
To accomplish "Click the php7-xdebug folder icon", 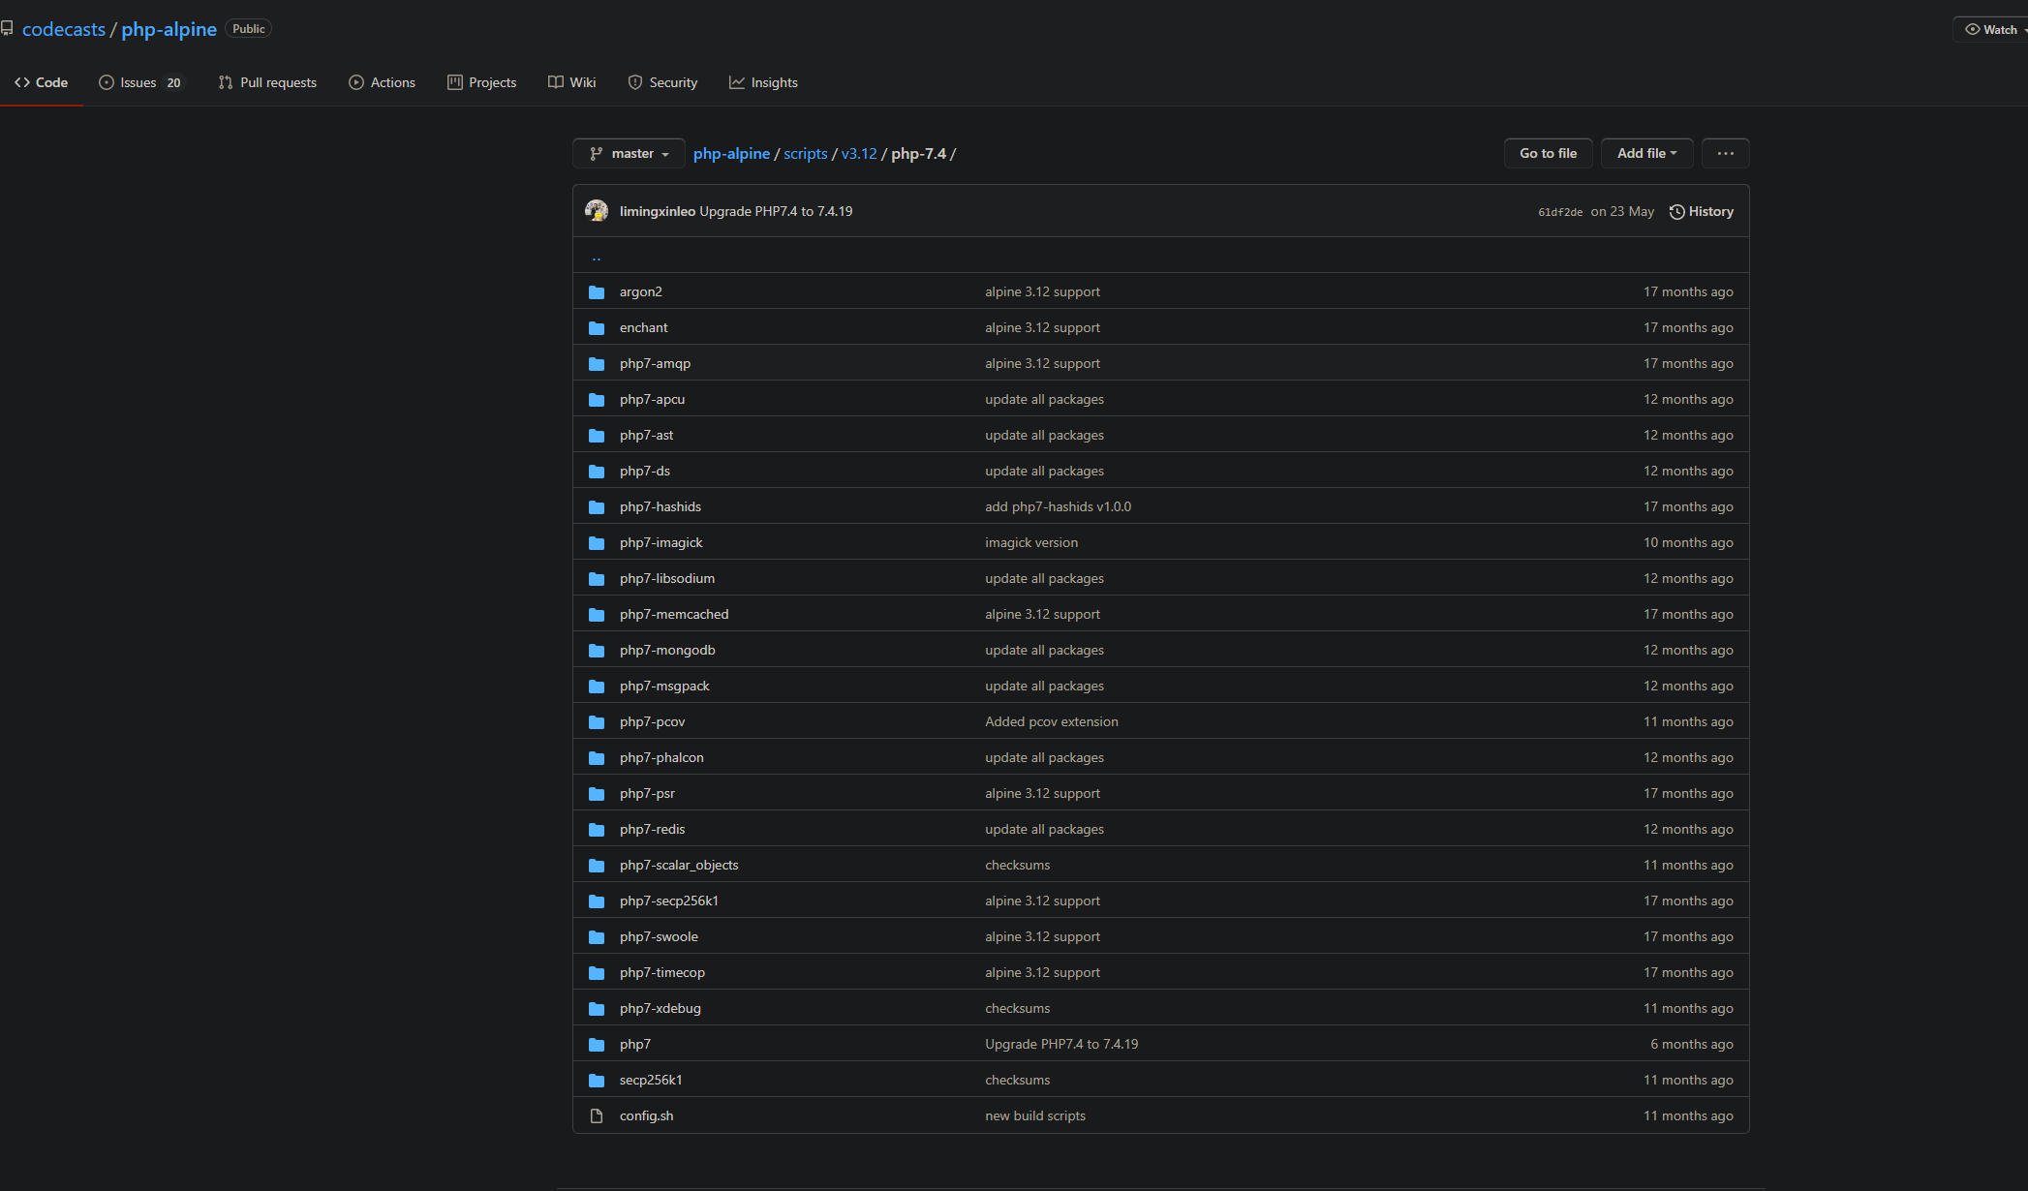I will (x=597, y=1009).
